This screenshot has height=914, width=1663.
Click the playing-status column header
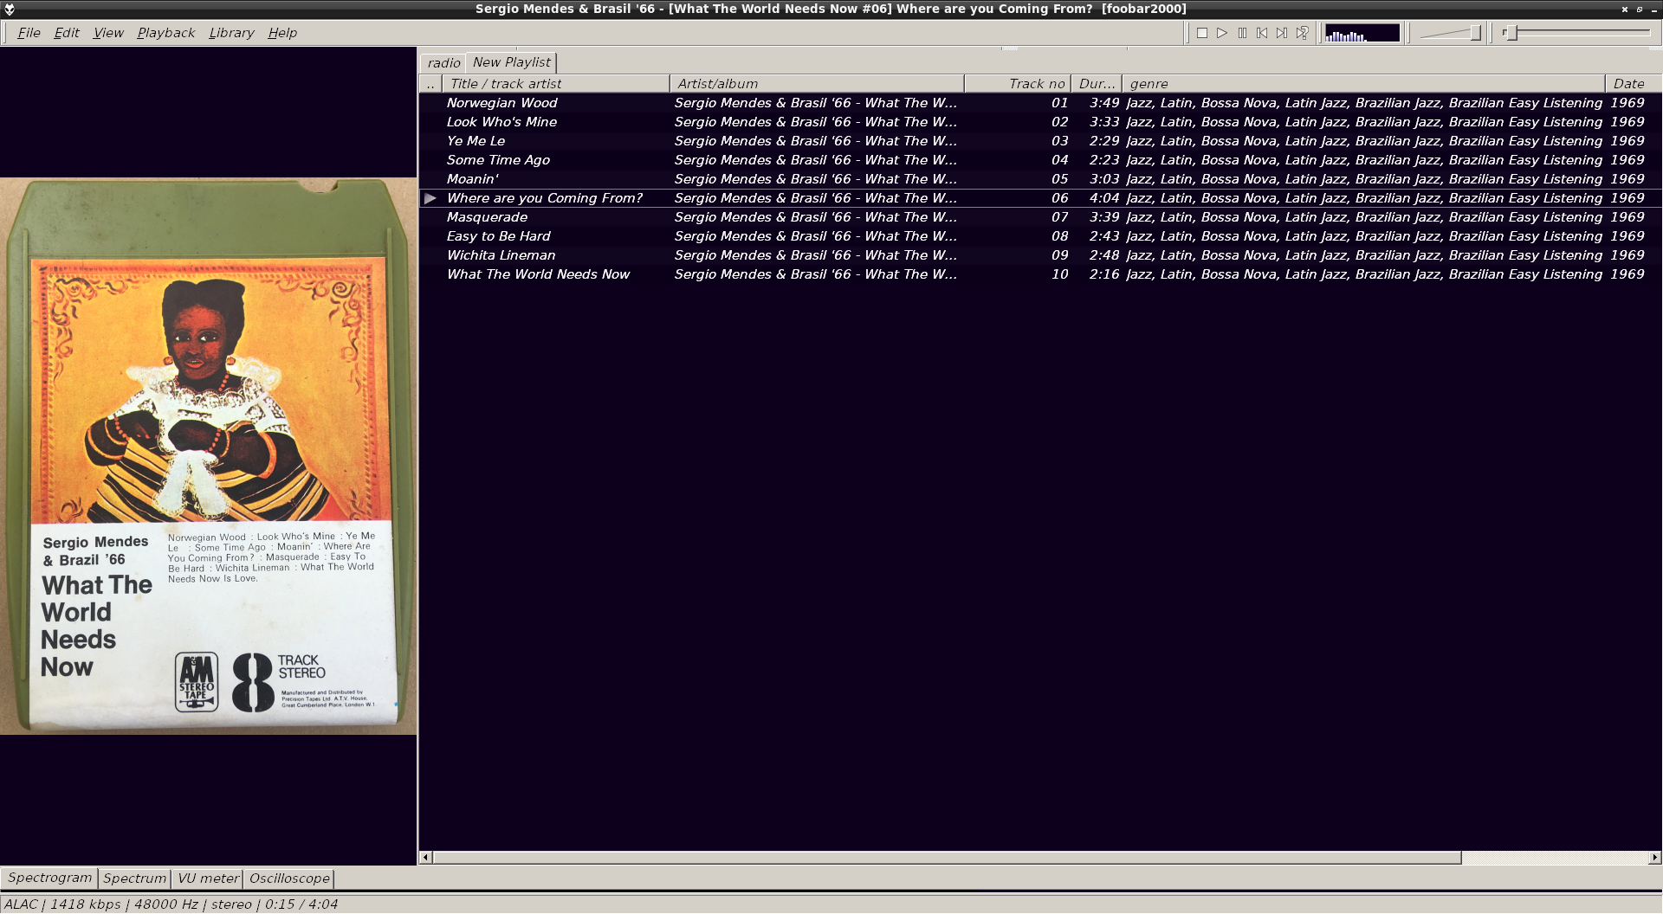[x=430, y=84]
